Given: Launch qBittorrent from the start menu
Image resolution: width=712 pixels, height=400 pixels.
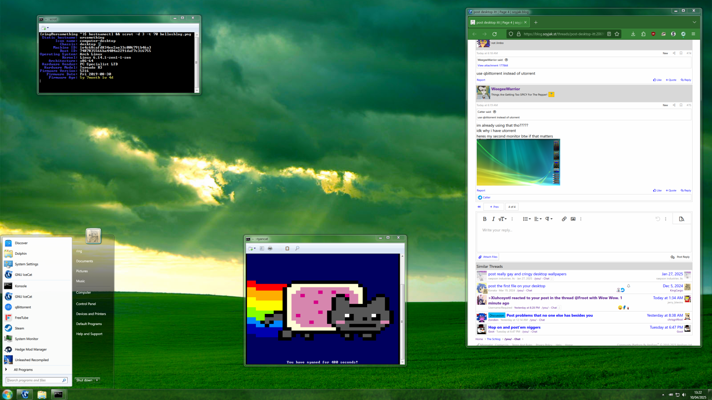Looking at the screenshot, I should 37,307.
